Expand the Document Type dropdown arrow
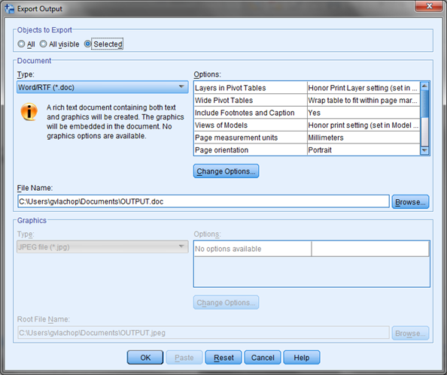Viewport: 447px width, 375px height. (181, 86)
